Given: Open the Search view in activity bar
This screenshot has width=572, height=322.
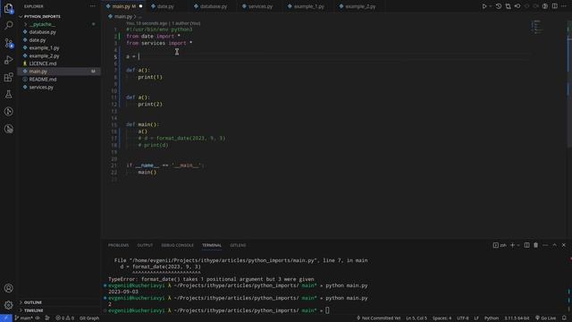Looking at the screenshot, I should 9,25.
